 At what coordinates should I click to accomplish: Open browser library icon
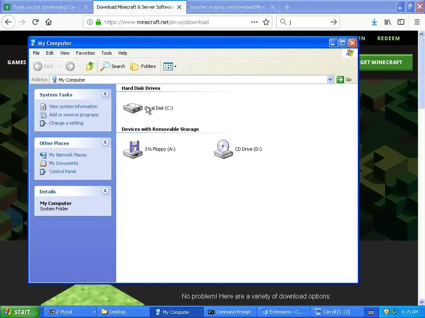pyautogui.click(x=388, y=22)
